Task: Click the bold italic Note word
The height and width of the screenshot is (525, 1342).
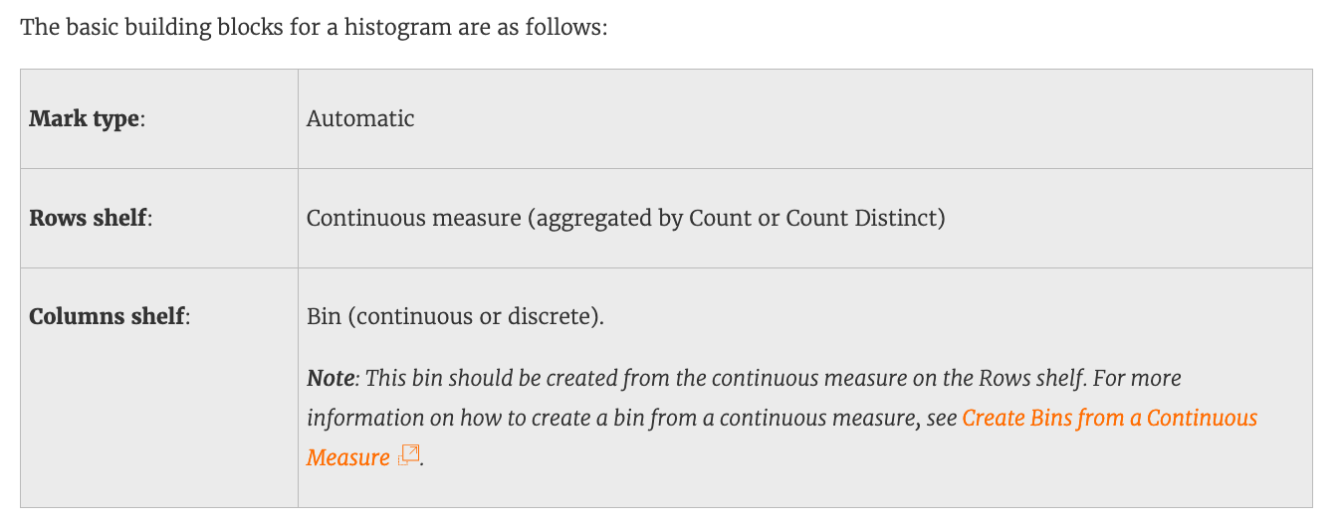Action: 330,379
